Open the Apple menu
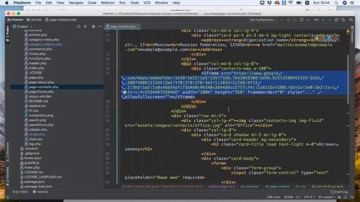The height and width of the screenshot is (202, 360). point(7,3)
